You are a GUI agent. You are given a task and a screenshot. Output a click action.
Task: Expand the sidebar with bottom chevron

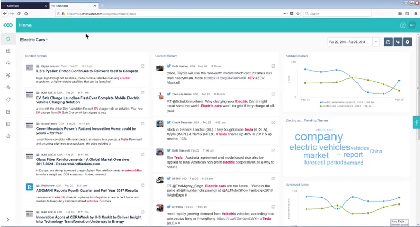pos(8,220)
